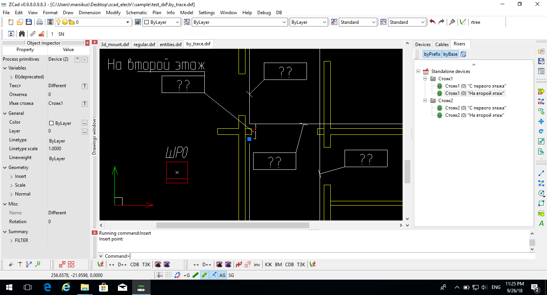Toggle the byPrefix grouping button
This screenshot has width=547, height=295.
[432, 54]
